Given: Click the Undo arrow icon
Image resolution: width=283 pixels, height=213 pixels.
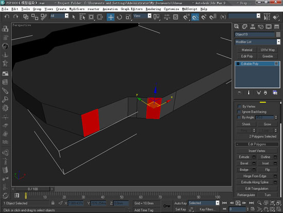Looking at the screenshot, I should [7, 17].
